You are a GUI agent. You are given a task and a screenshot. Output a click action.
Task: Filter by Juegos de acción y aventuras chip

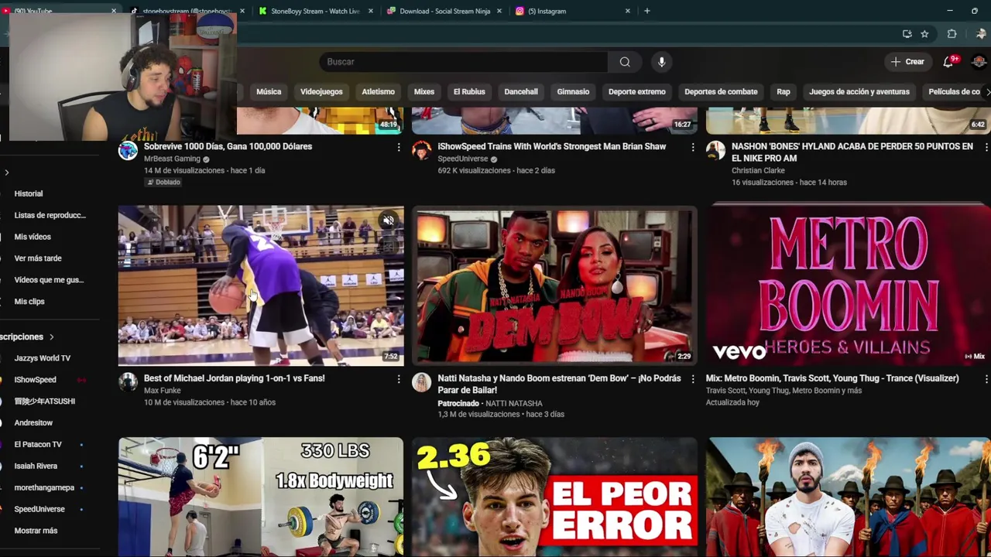859,91
